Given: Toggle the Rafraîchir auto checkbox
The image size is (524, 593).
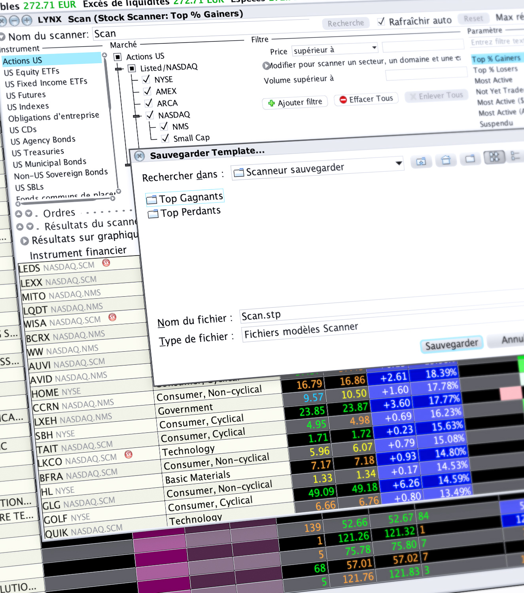Looking at the screenshot, I should pos(381,21).
